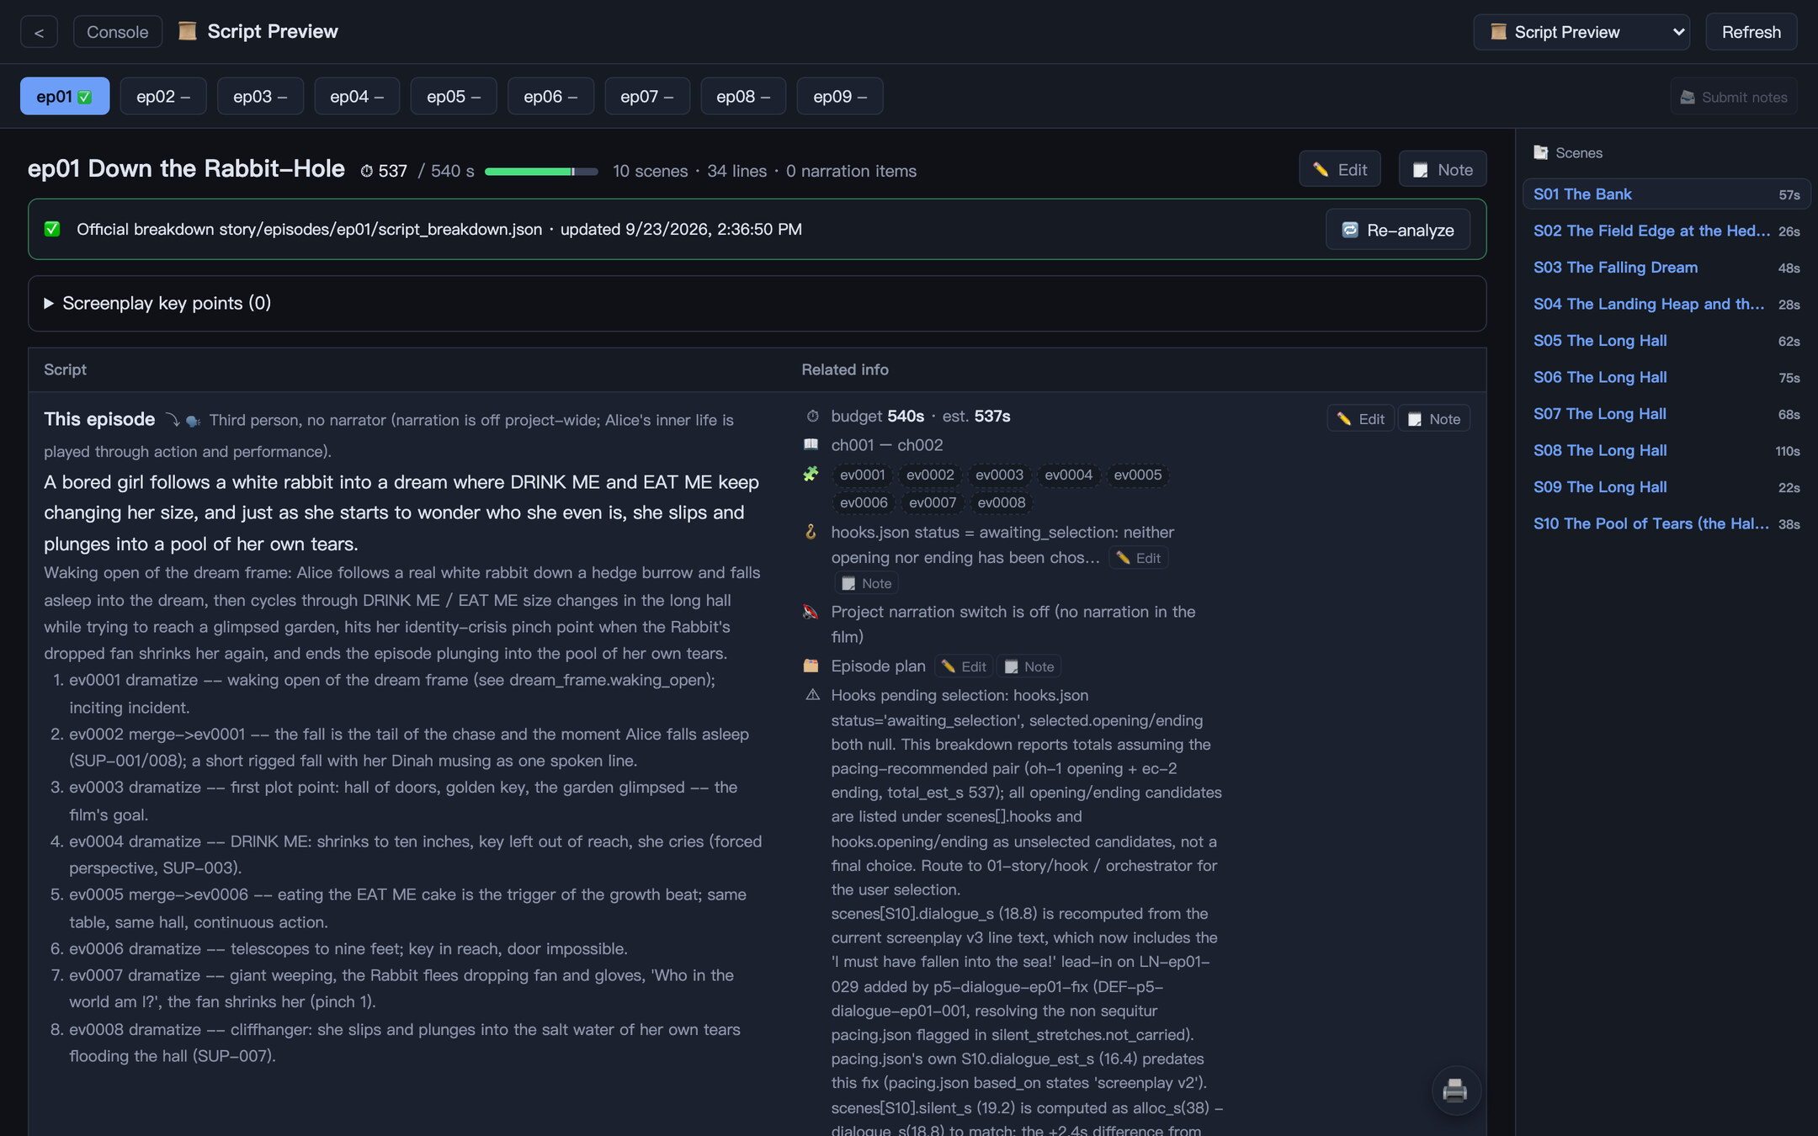Open the Console view

click(117, 32)
